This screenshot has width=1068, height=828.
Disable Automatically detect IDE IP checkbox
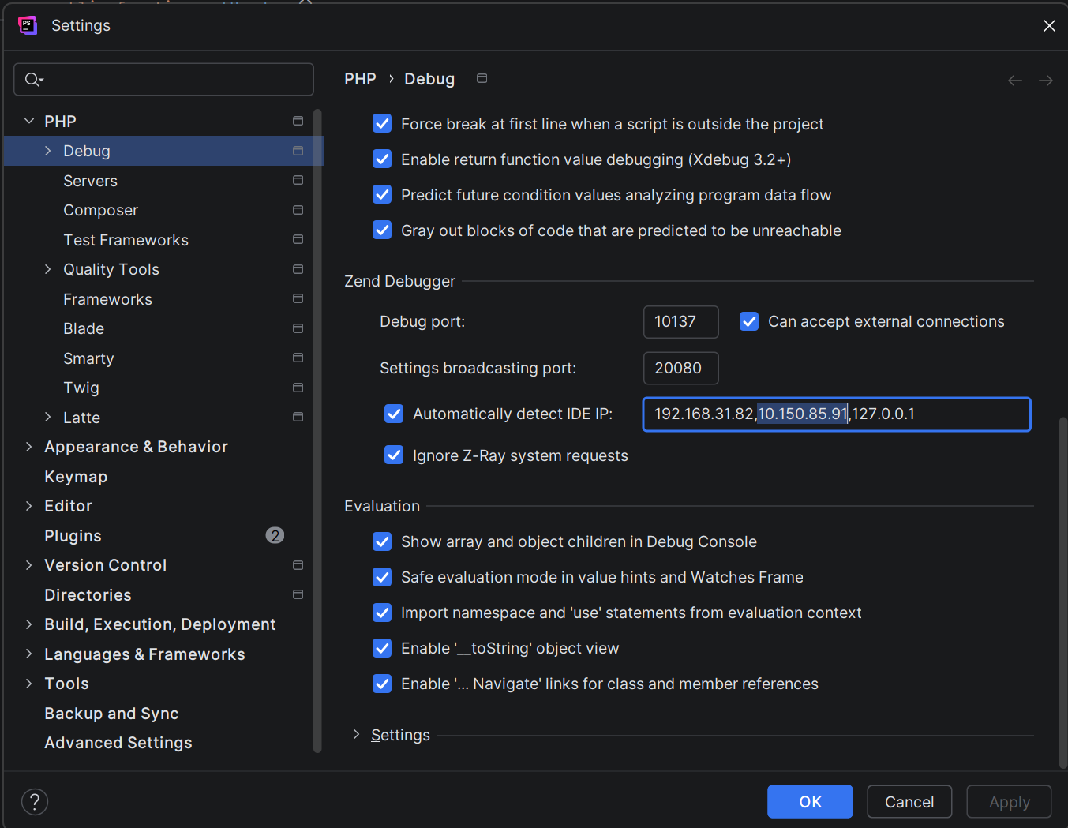coord(394,414)
